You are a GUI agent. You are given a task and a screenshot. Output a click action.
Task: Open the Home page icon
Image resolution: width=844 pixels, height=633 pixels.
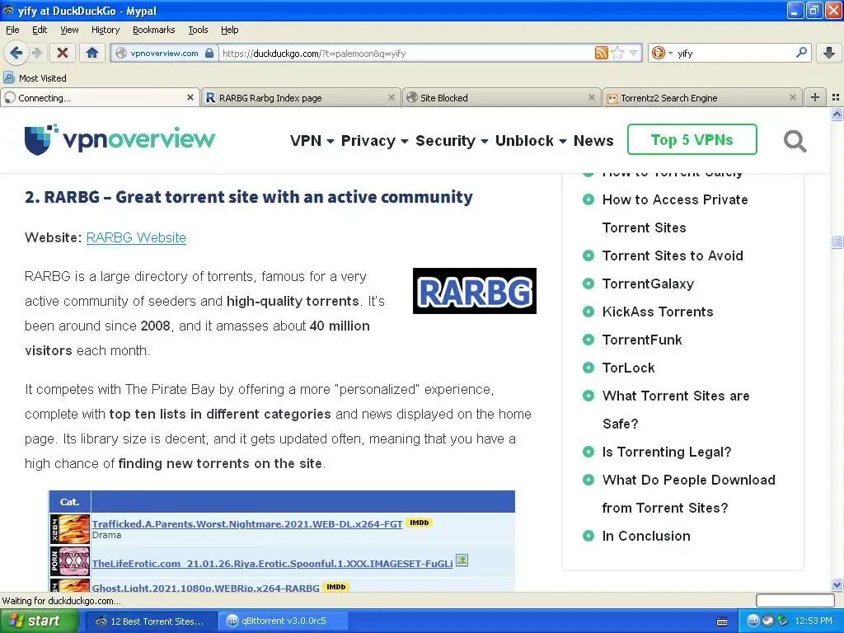click(92, 53)
